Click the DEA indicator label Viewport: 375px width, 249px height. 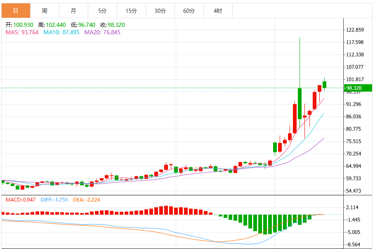(87, 200)
